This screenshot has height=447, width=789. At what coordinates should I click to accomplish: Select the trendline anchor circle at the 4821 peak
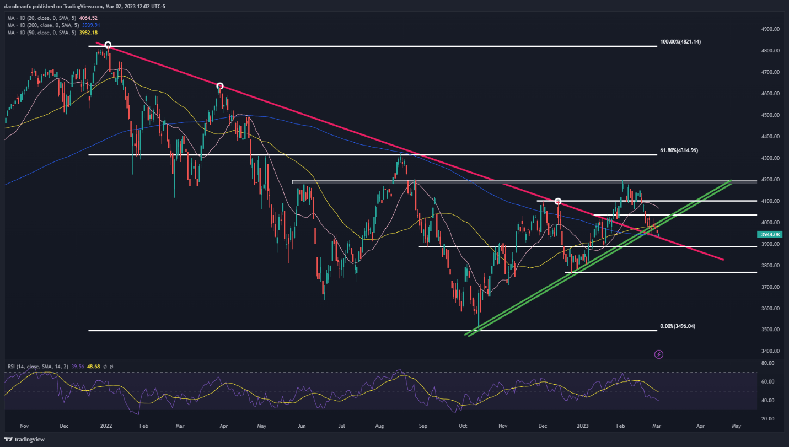(x=108, y=45)
